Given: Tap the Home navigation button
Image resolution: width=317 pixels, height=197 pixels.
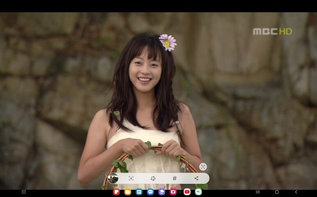Looking at the screenshot, I should (x=277, y=192).
